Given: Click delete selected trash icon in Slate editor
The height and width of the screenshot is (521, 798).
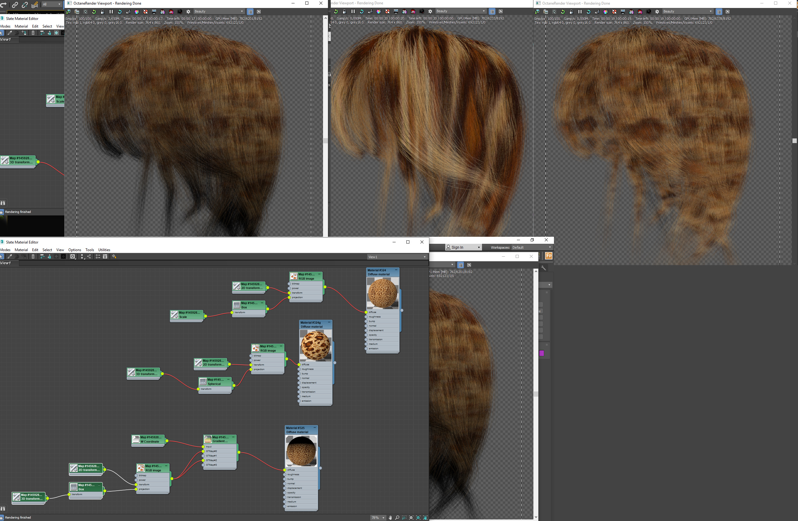Looking at the screenshot, I should tap(33, 257).
